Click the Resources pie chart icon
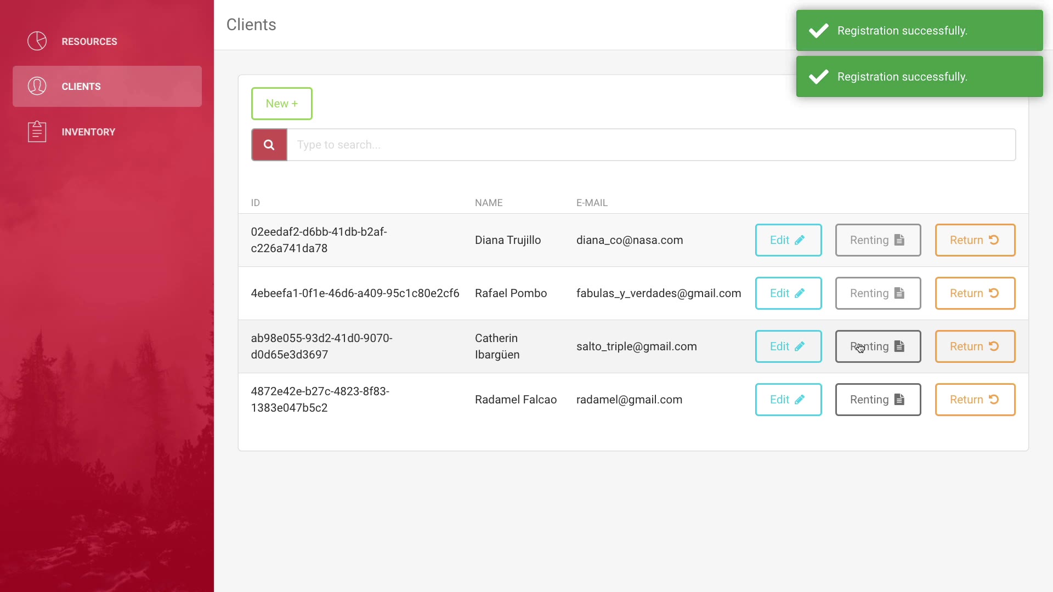 click(x=37, y=41)
